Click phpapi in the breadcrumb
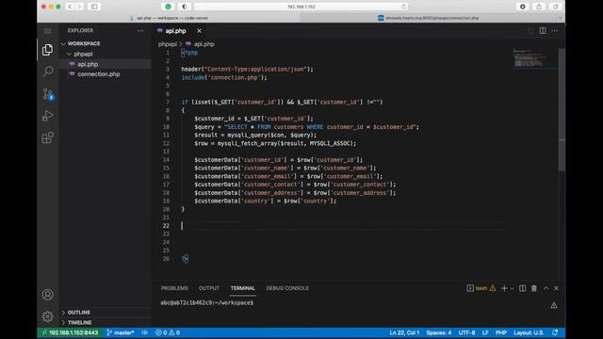This screenshot has height=339, width=603. point(168,44)
